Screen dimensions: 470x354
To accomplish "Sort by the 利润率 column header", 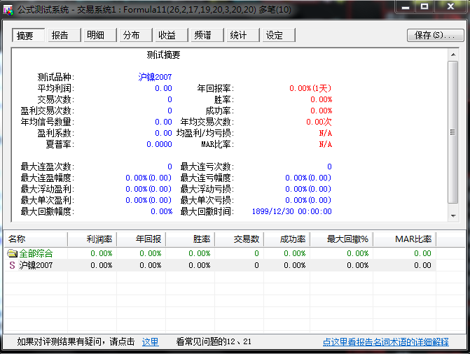I will pyautogui.click(x=92, y=239).
